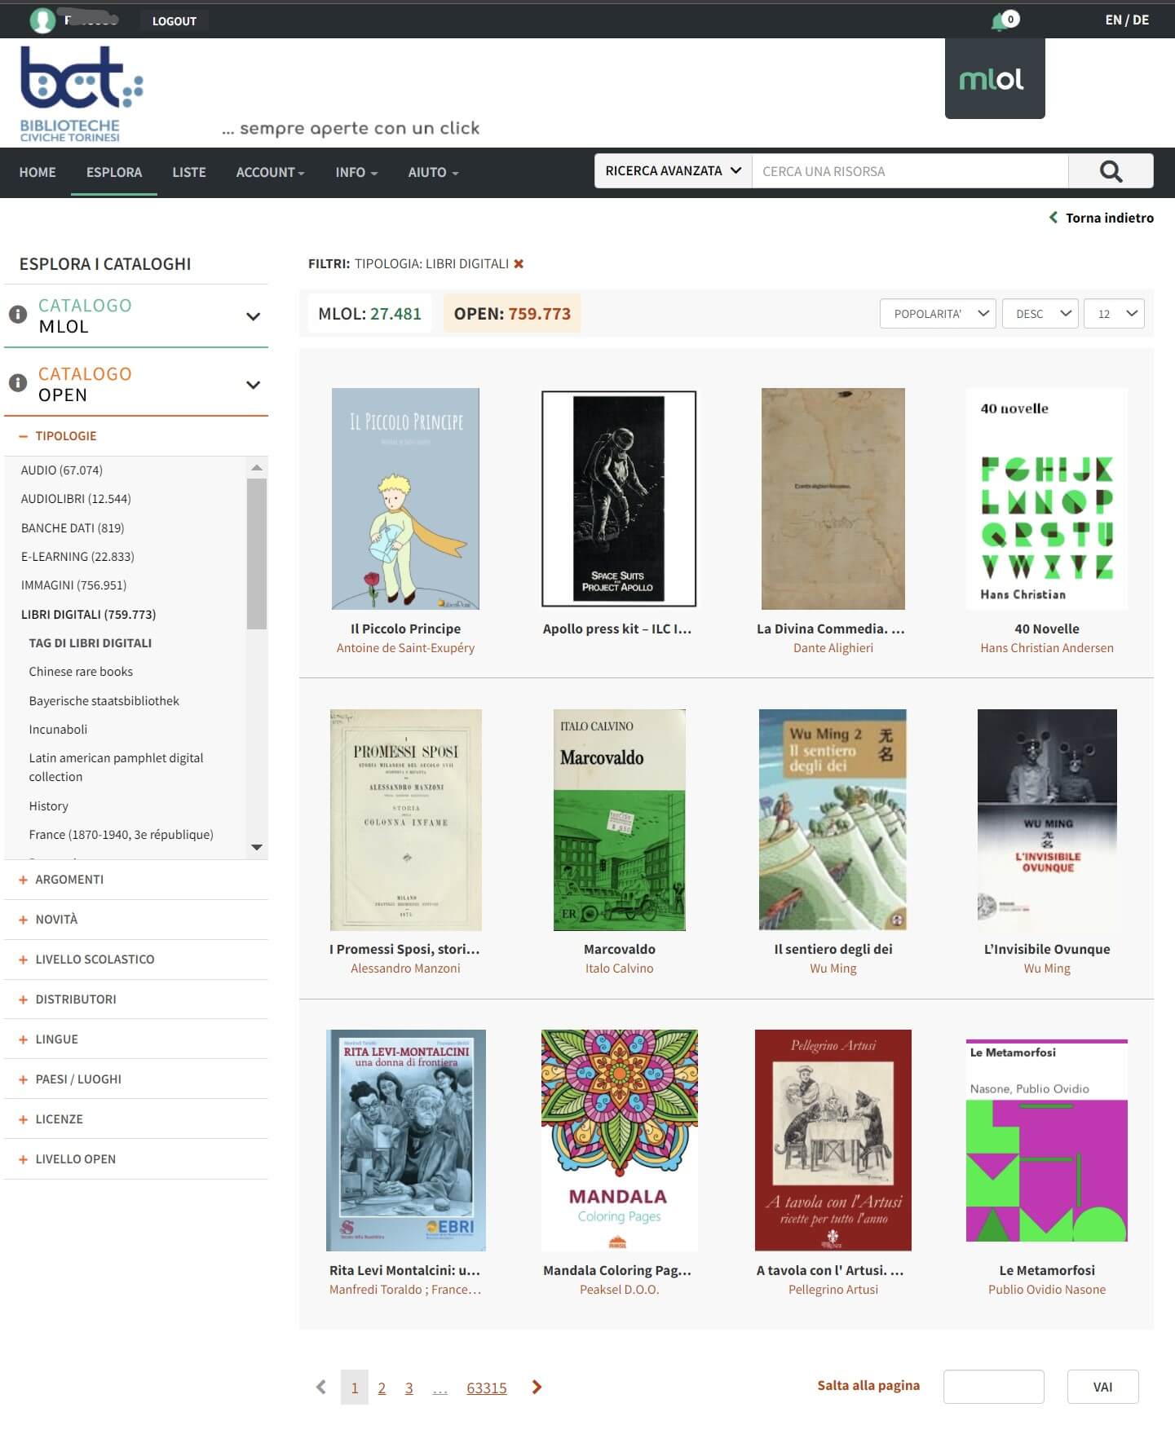1175x1434 pixels.
Task: Open the Esplora navigation tab
Action: (114, 172)
